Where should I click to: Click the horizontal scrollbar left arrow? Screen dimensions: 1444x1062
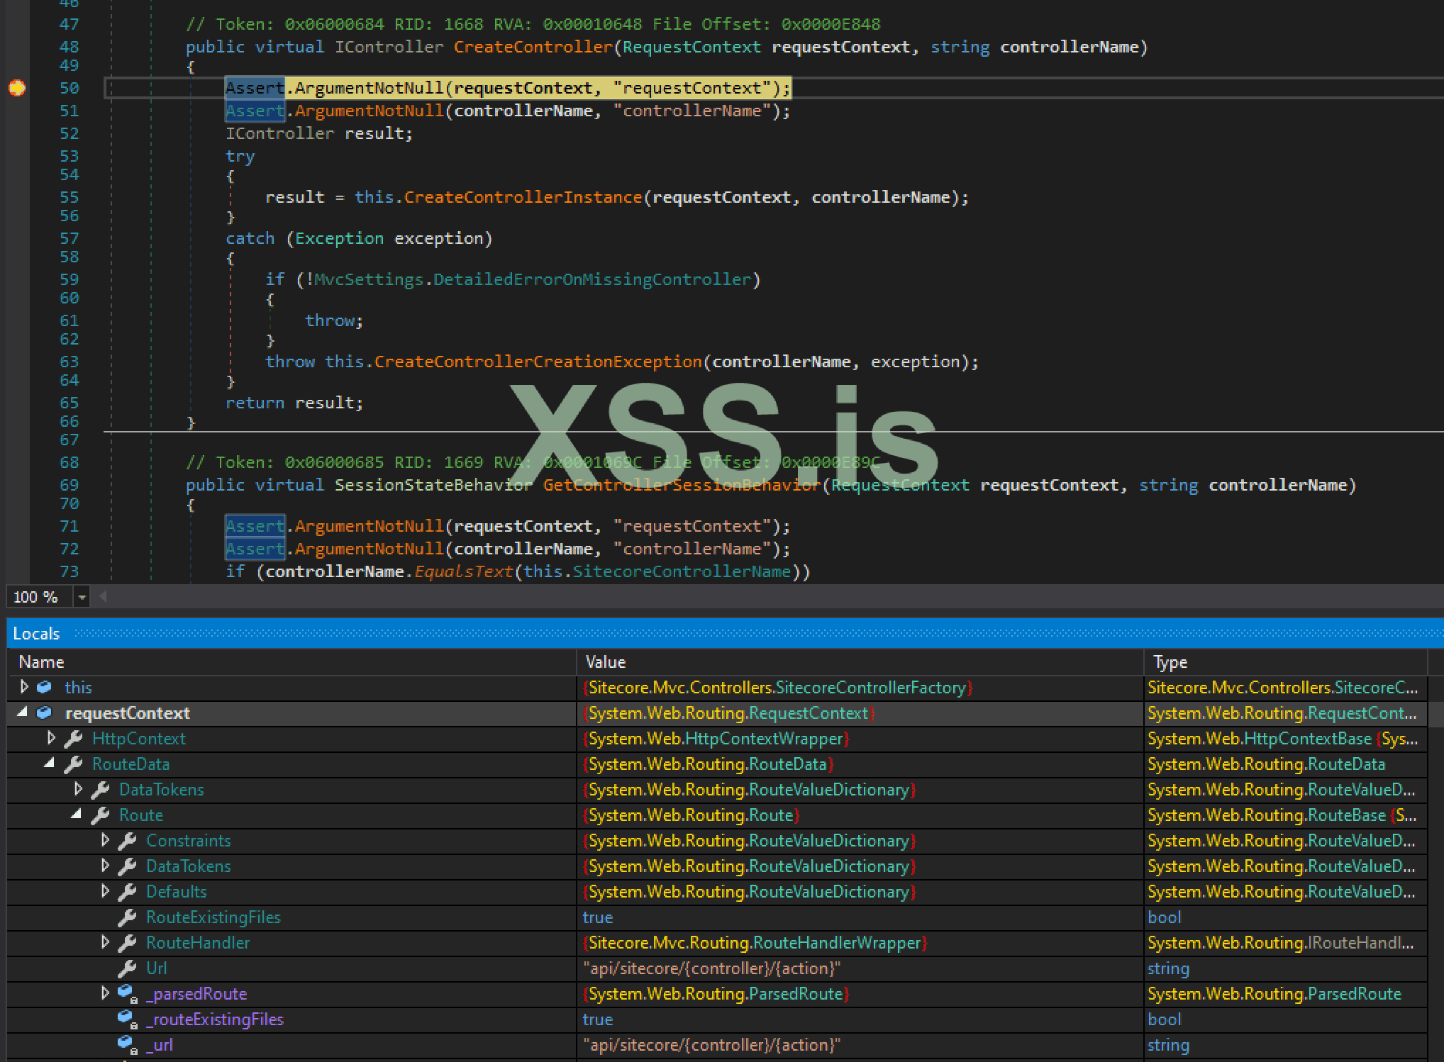point(104,597)
